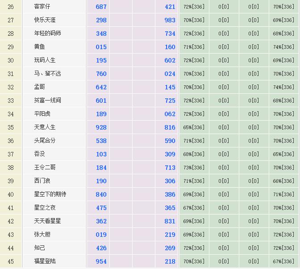The image size is (300, 269).
Task: Select the 贫富一线间 entry
Action: click(48, 101)
